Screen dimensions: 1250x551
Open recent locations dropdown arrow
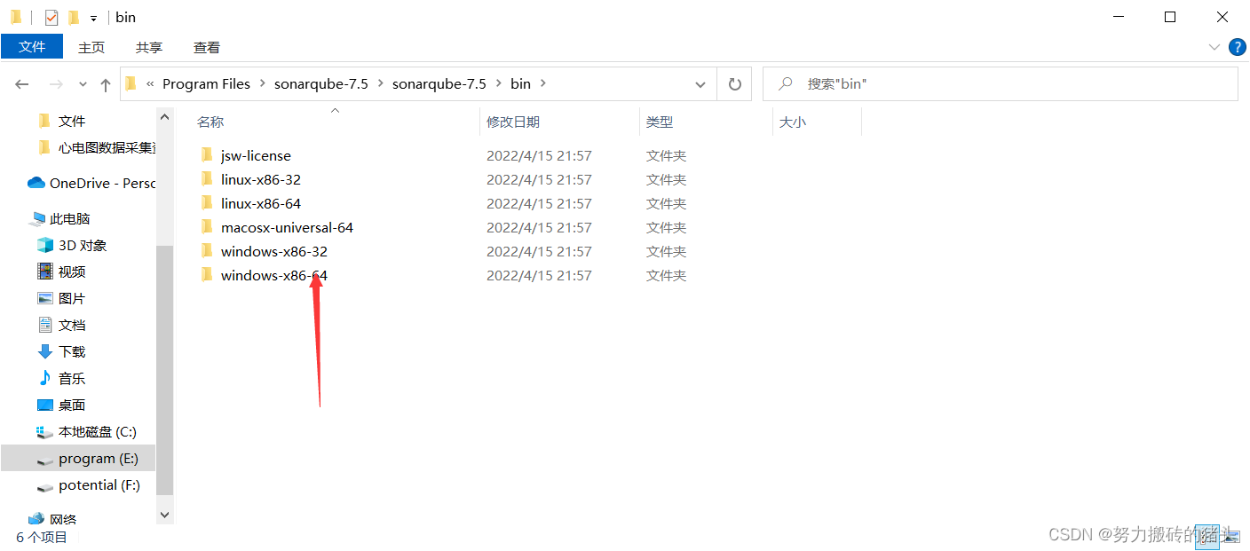[83, 84]
